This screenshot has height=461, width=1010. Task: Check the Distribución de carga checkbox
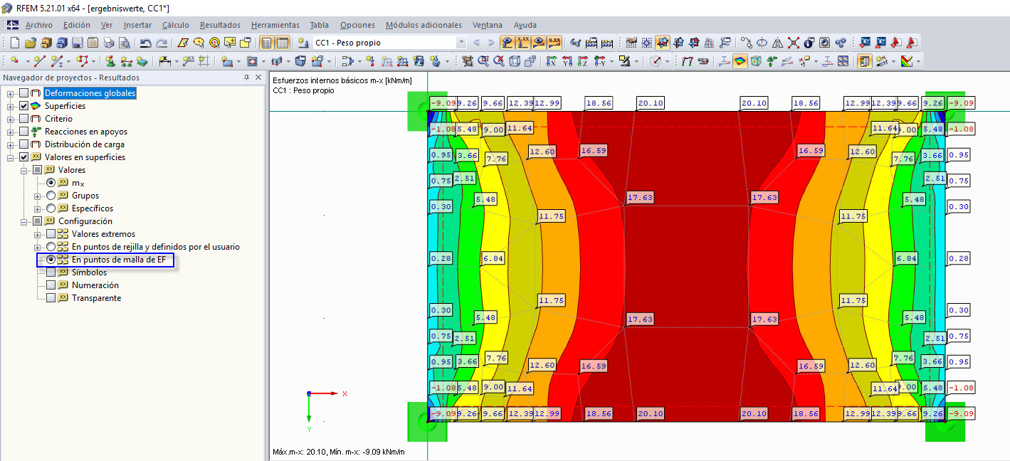pos(24,144)
